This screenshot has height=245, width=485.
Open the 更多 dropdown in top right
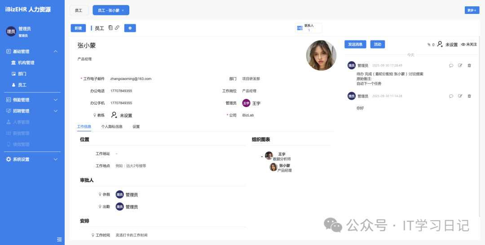click(x=472, y=10)
